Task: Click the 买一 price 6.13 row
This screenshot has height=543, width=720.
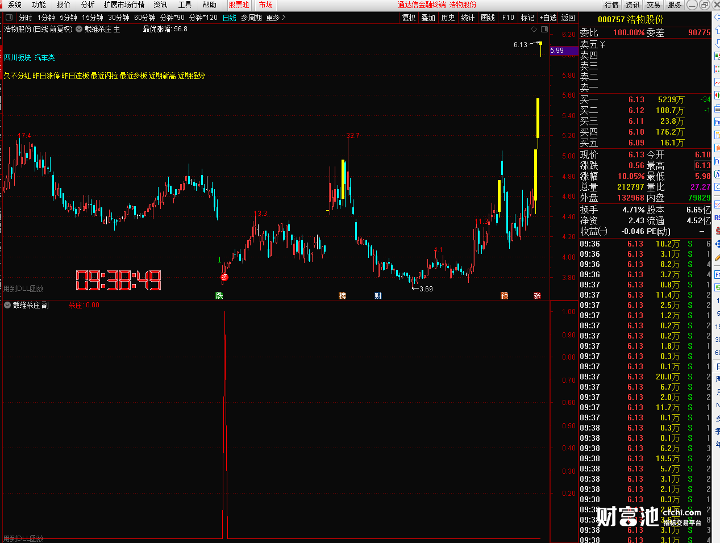Action: [645, 99]
